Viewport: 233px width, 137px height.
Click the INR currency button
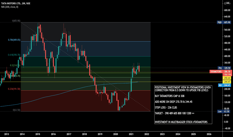click(228, 3)
